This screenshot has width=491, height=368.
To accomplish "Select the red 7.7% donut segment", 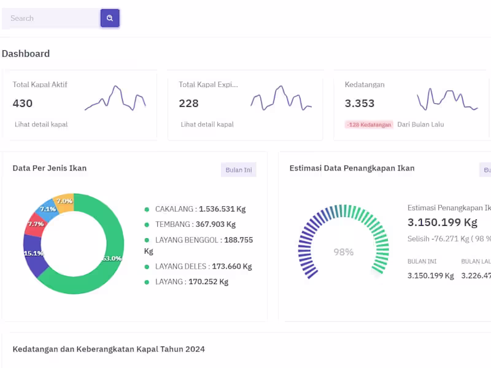I will click(x=35, y=224).
